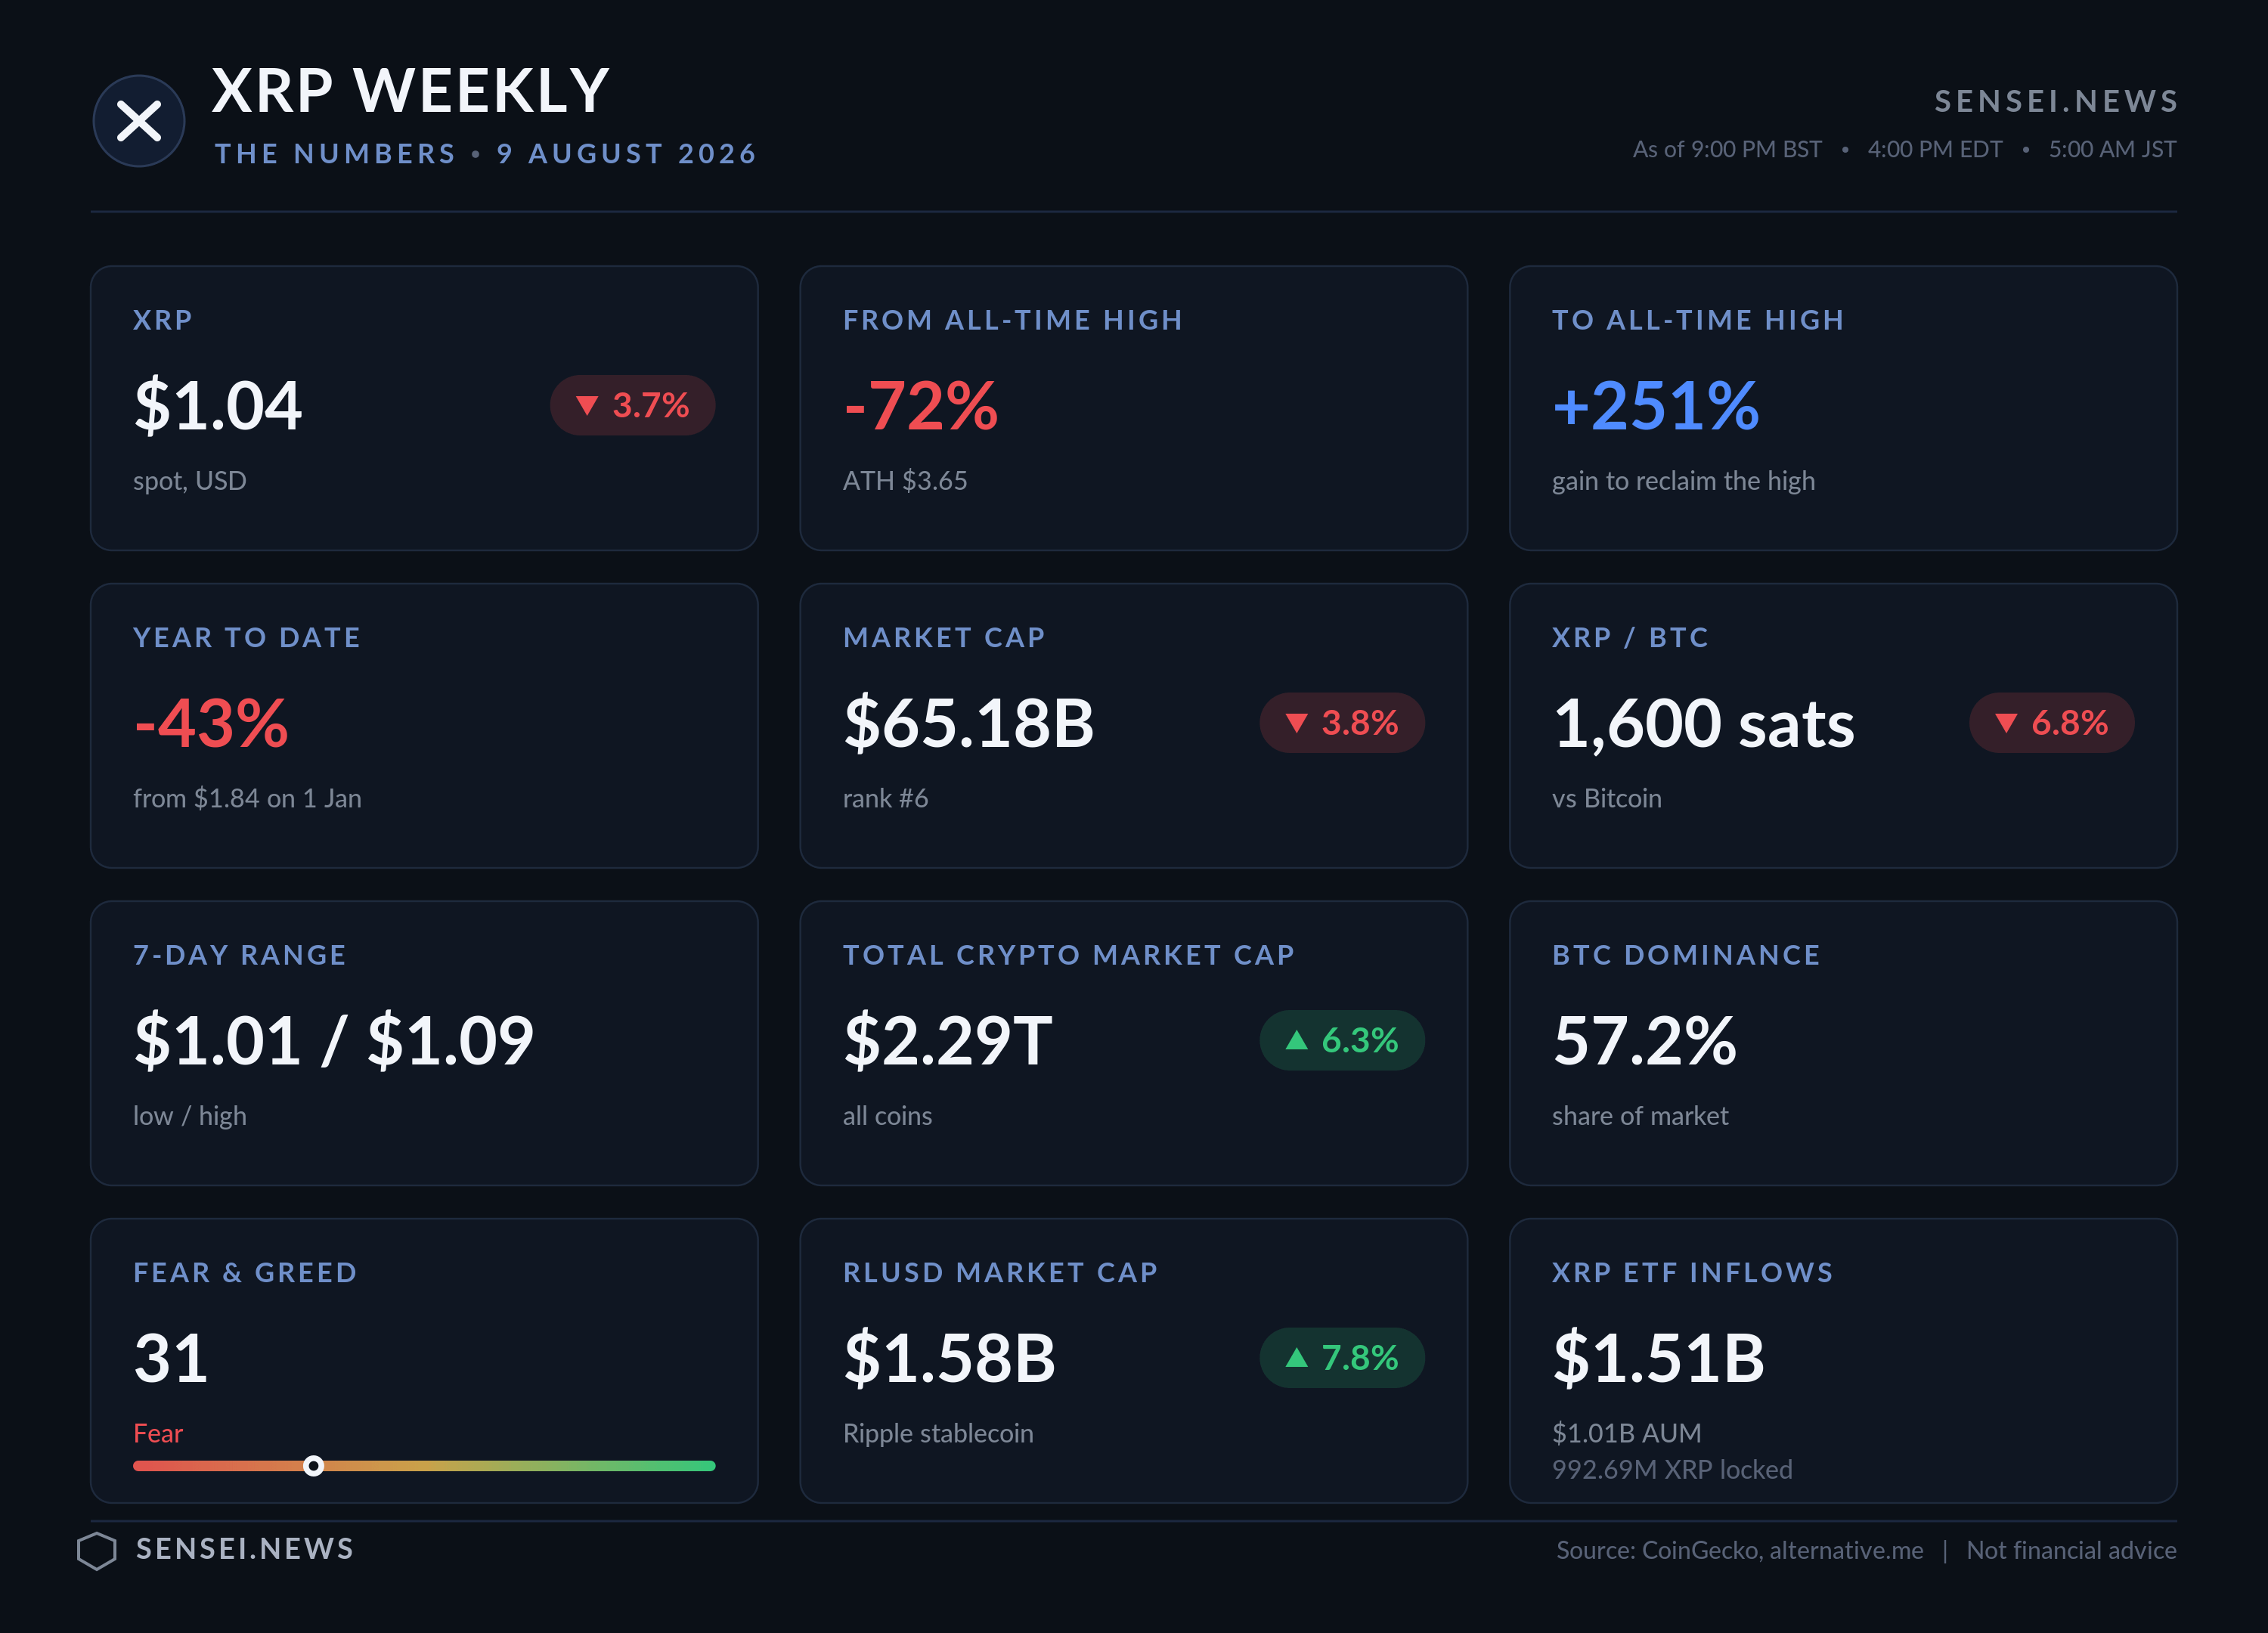Click the "YEAR TO DATE" card heading
2268x1633 pixels.
point(247,638)
